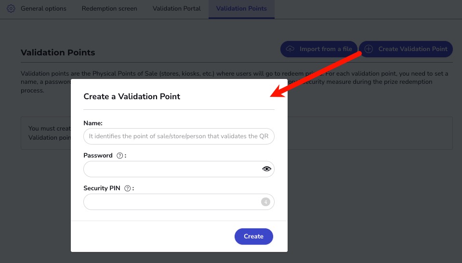Click Import from a file button
462x263 pixels.
(319, 49)
